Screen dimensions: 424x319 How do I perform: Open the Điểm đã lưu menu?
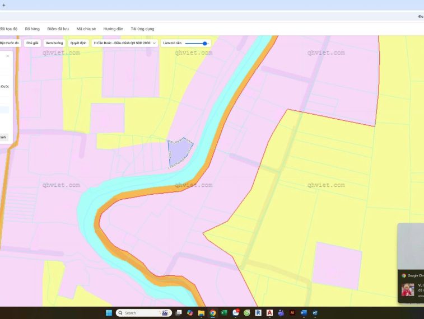(x=58, y=29)
